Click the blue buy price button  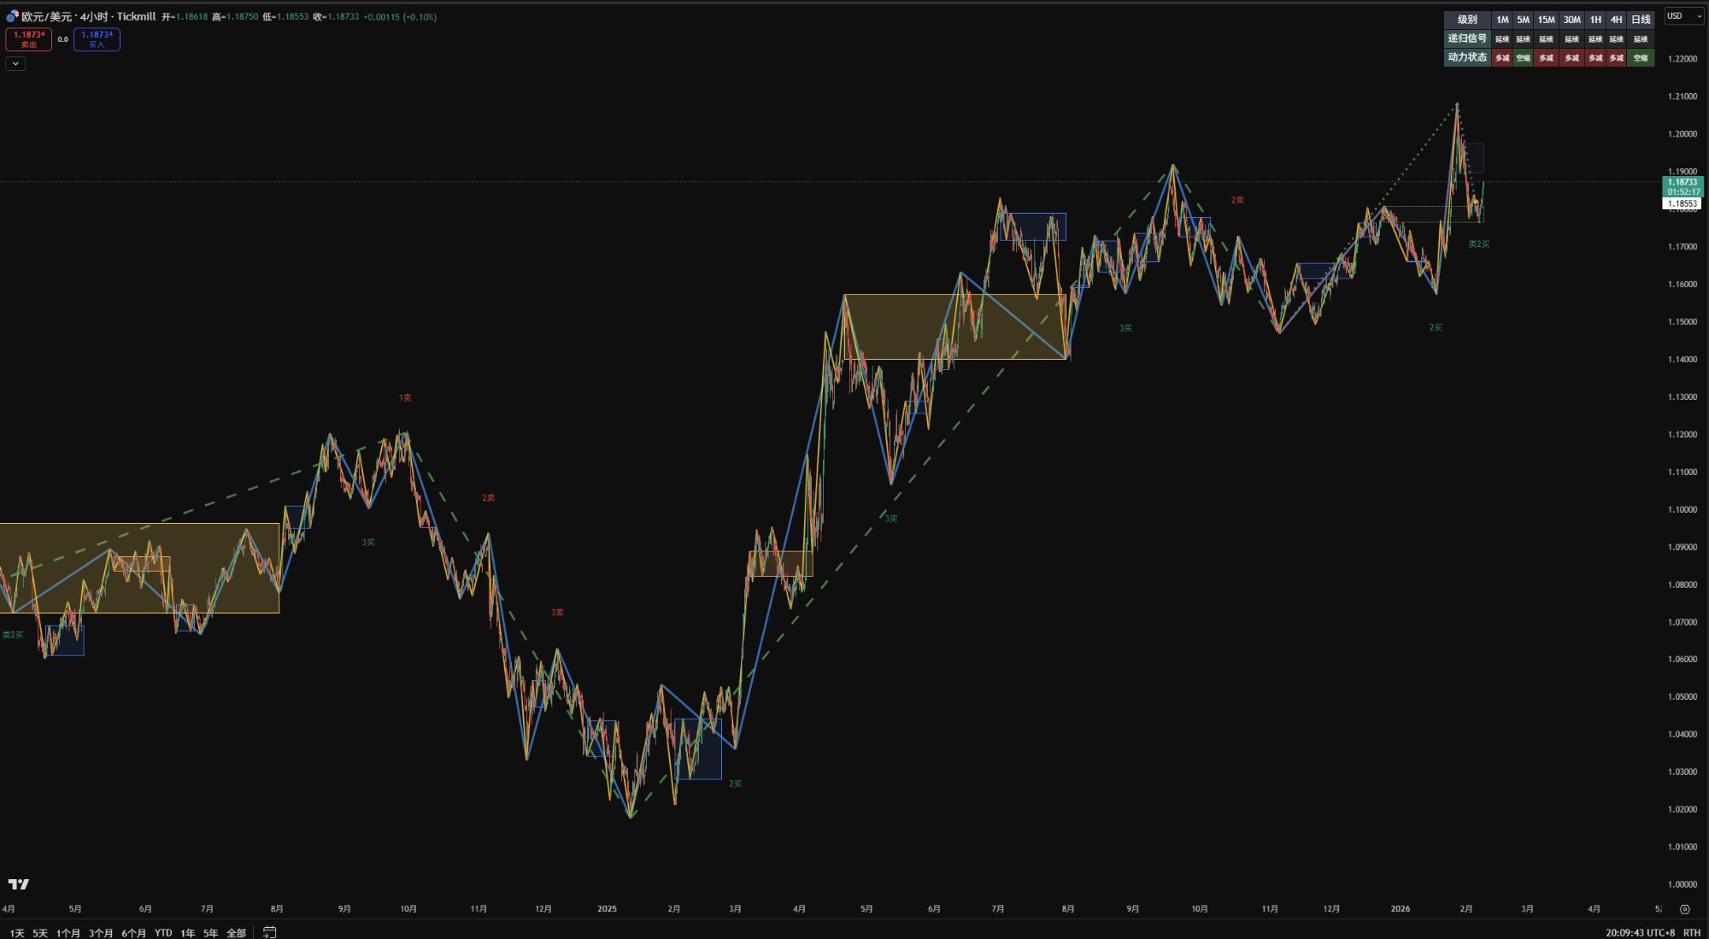[x=97, y=39]
